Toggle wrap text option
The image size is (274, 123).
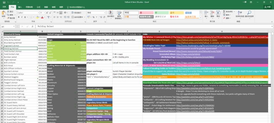click(x=76, y=13)
